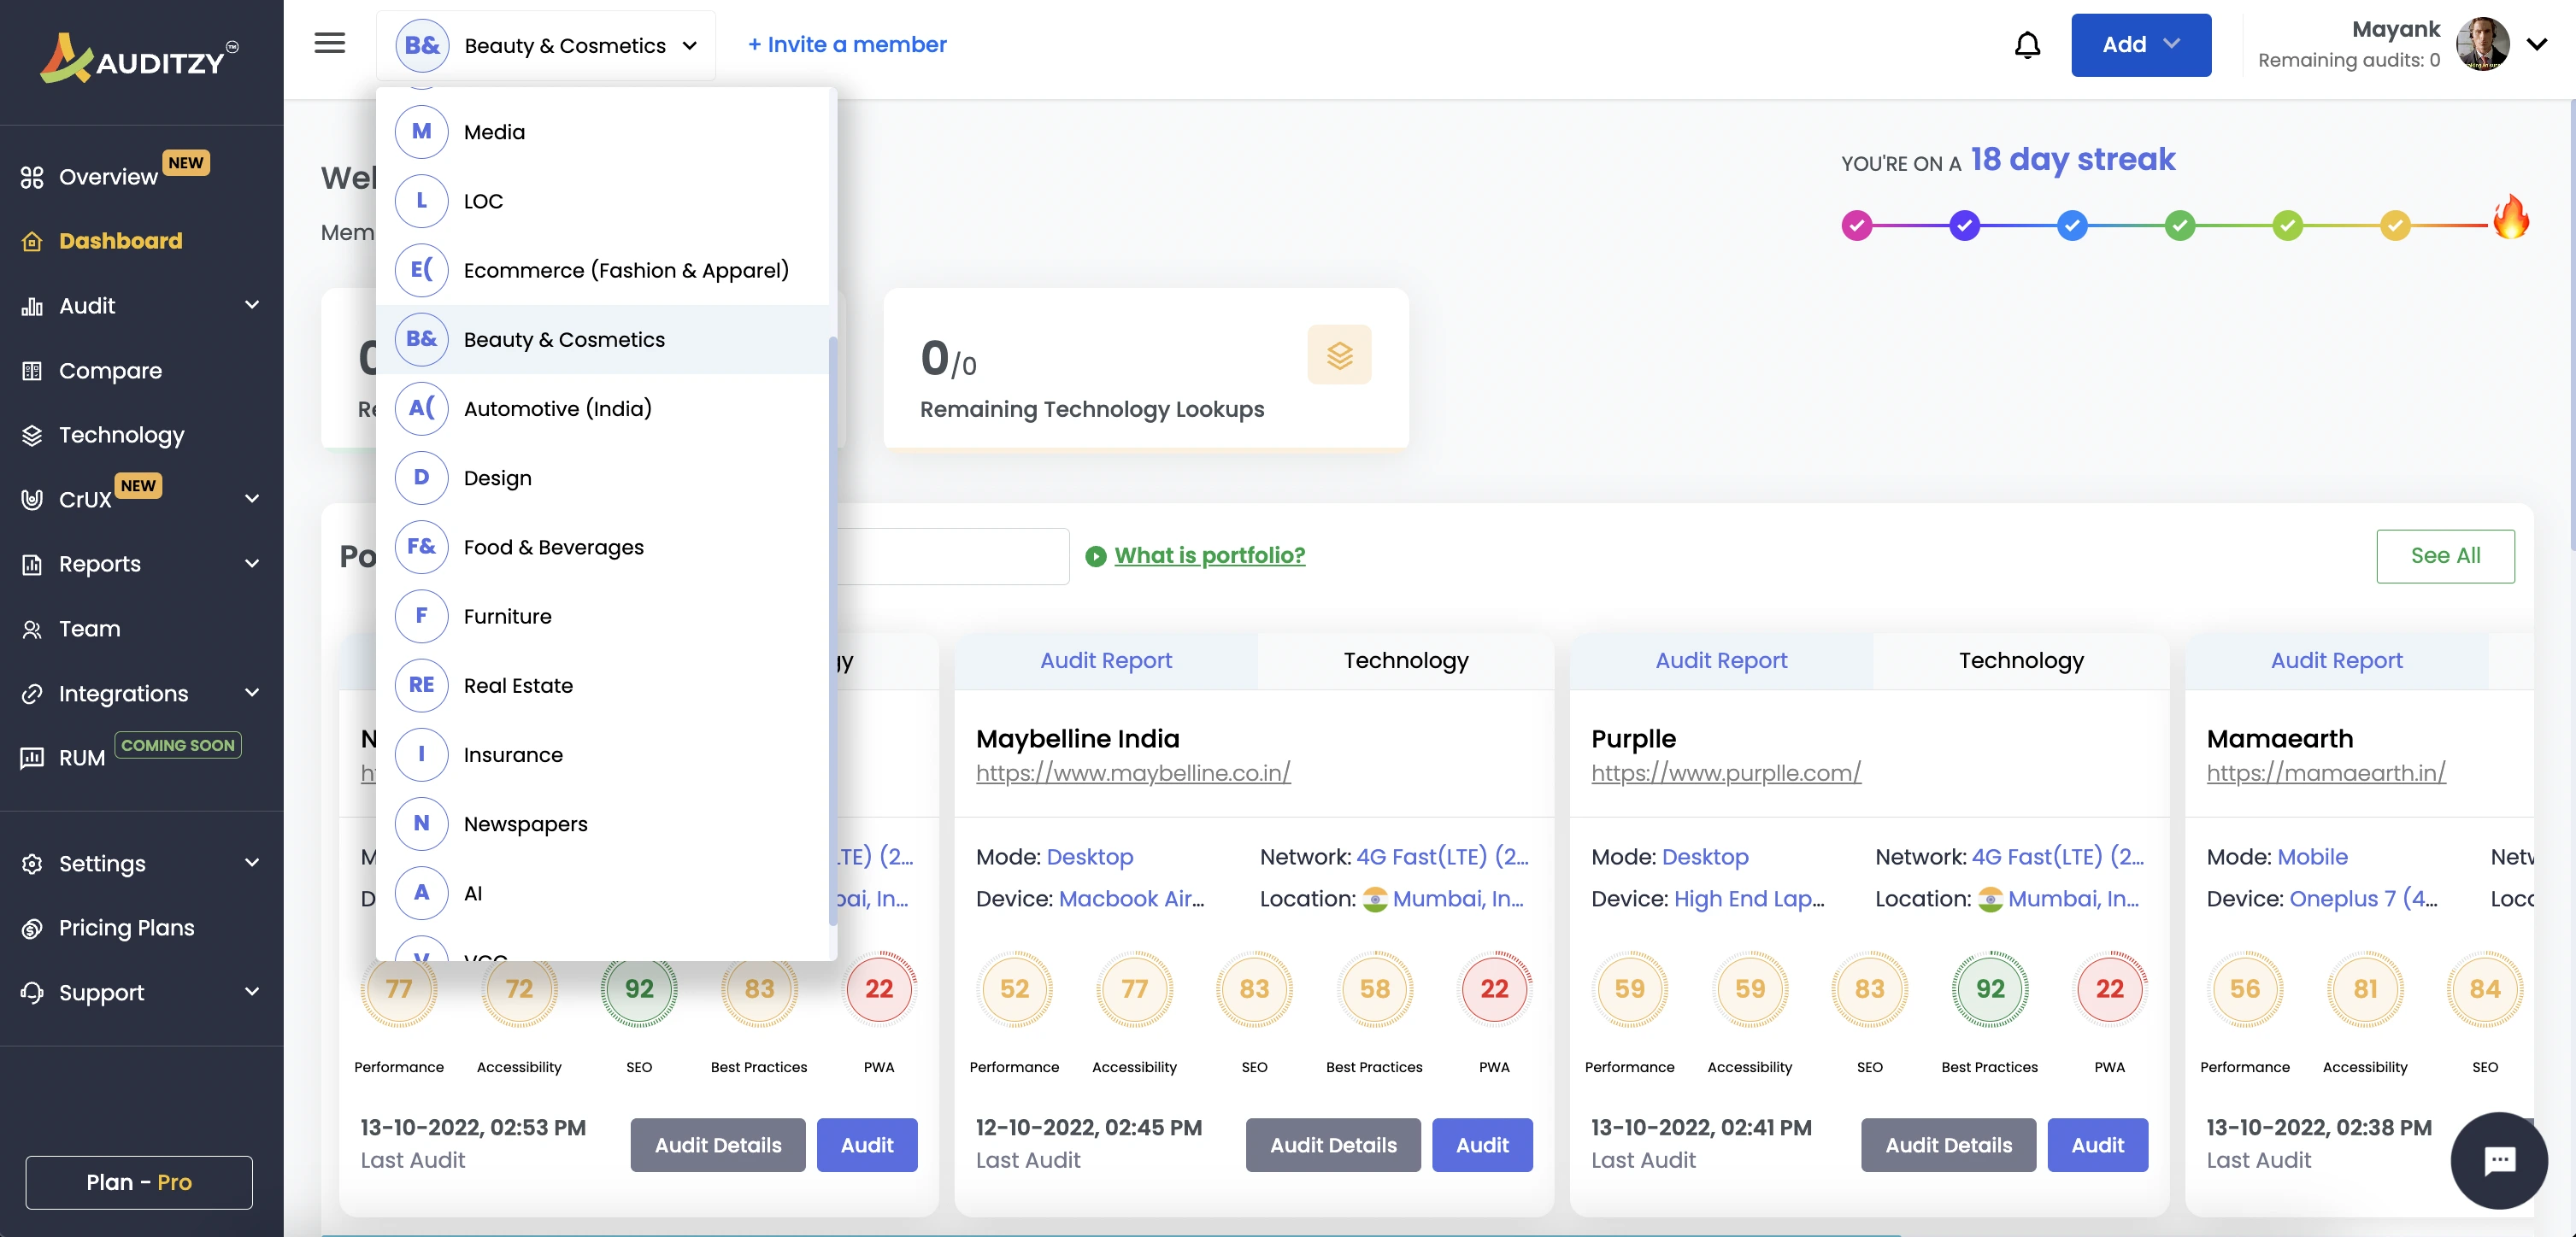The image size is (2576, 1237).
Task: Expand the CrUX sidebar submenu
Action: tap(252, 499)
